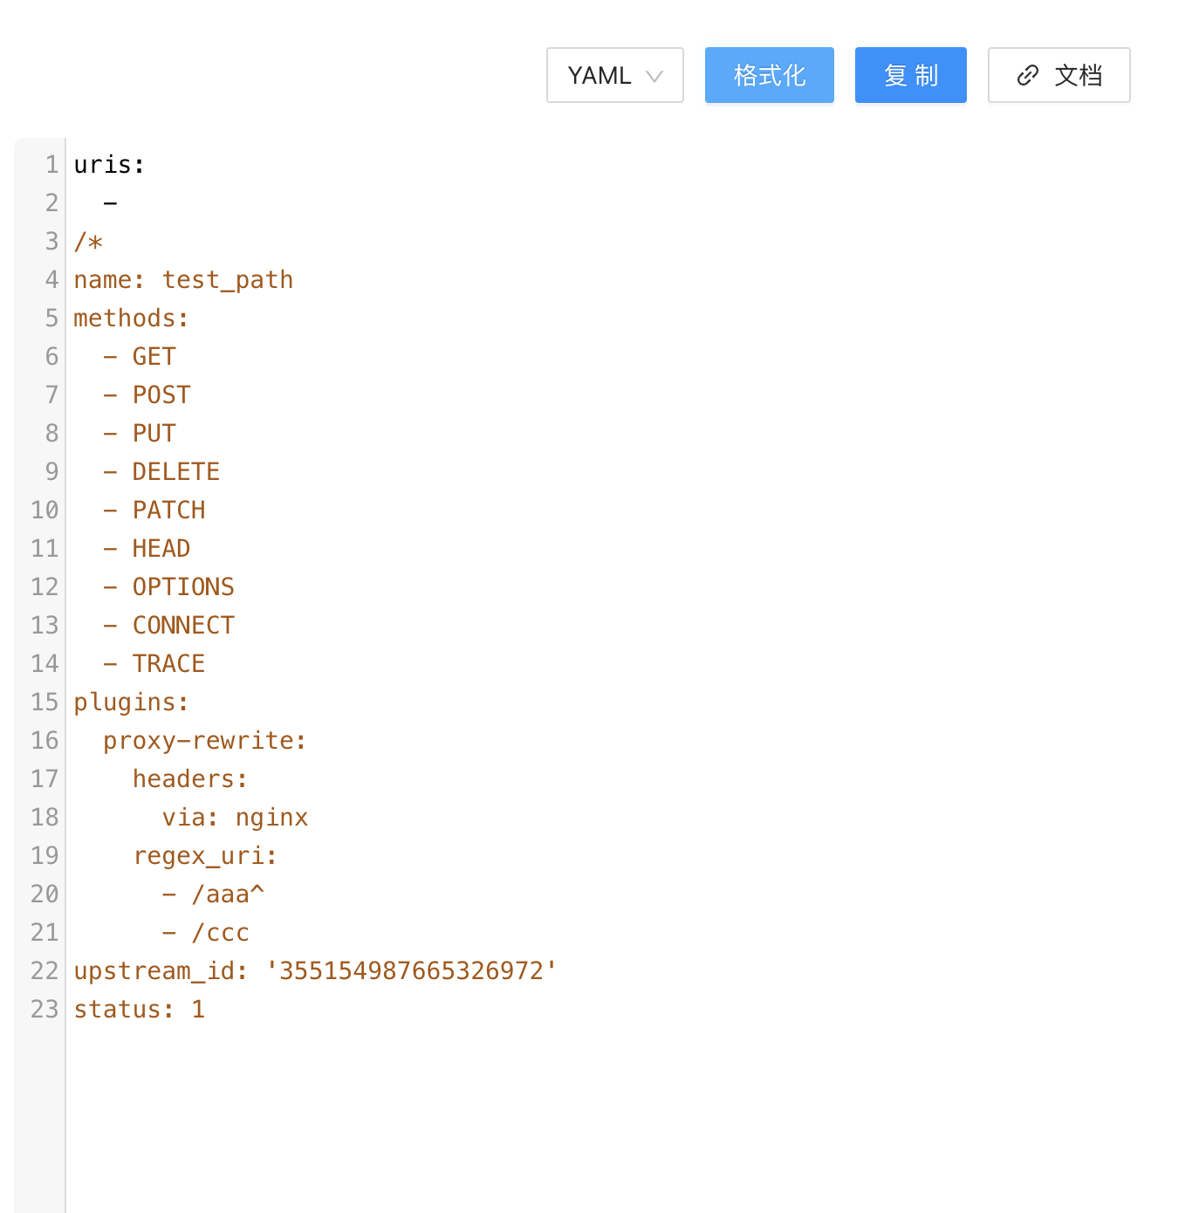Open the YAML format dropdown

coord(615,75)
